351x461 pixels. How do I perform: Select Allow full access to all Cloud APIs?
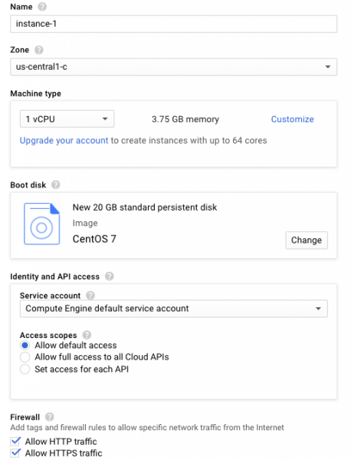pyautogui.click(x=25, y=357)
